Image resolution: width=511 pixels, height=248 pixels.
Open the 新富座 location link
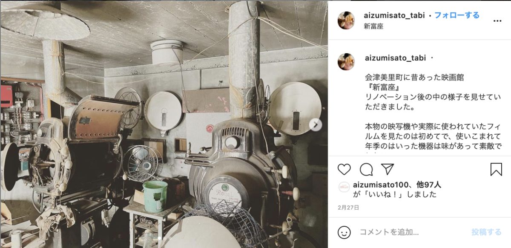click(x=374, y=26)
